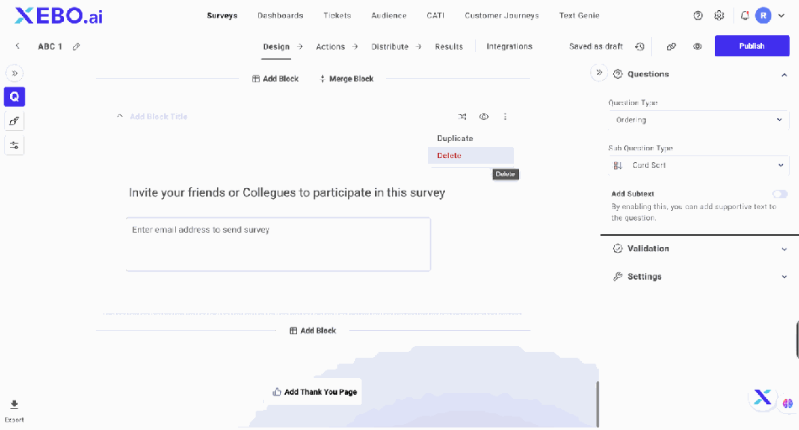Open the notifications bell
This screenshot has width=799, height=430.
(744, 16)
